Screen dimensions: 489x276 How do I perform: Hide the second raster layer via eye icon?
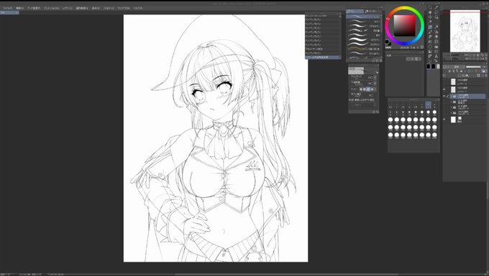(x=444, y=89)
